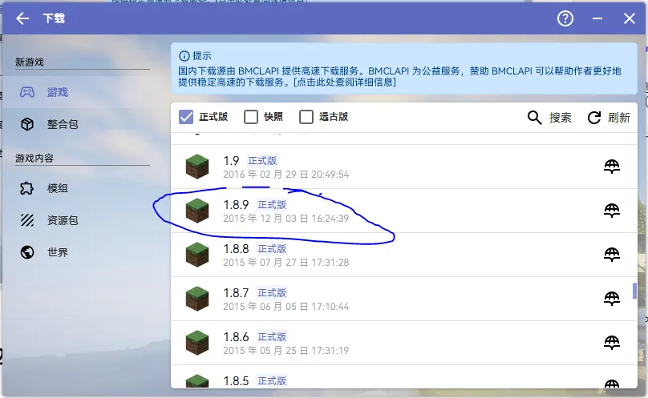The width and height of the screenshot is (648, 398).
Task: Open the 模组 mods section
Action: click(57, 188)
